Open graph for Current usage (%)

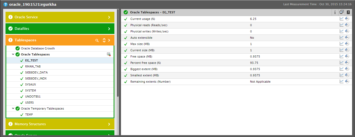pos(341,19)
